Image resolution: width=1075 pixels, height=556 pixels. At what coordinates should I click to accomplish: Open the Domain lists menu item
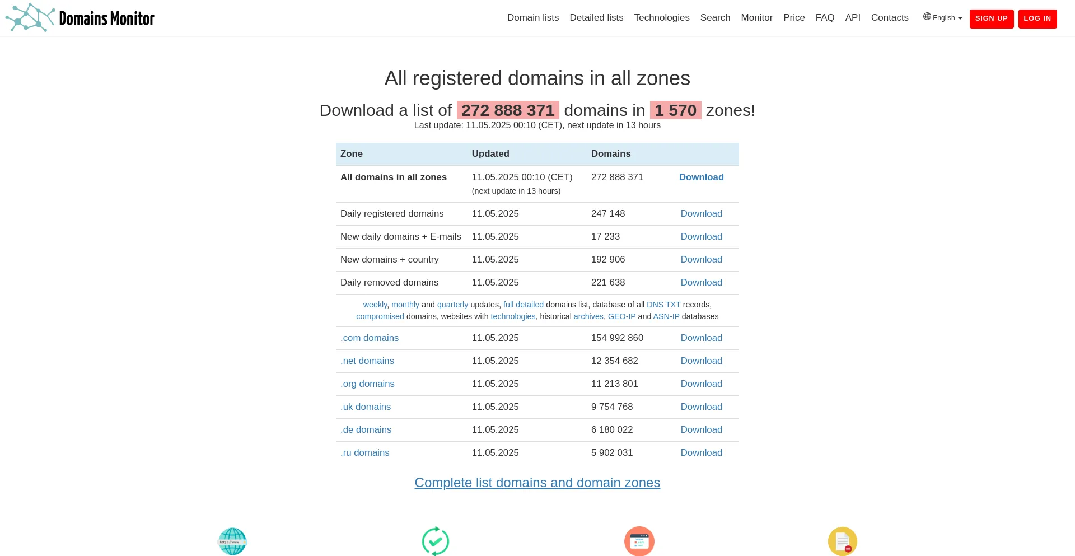[533, 18]
